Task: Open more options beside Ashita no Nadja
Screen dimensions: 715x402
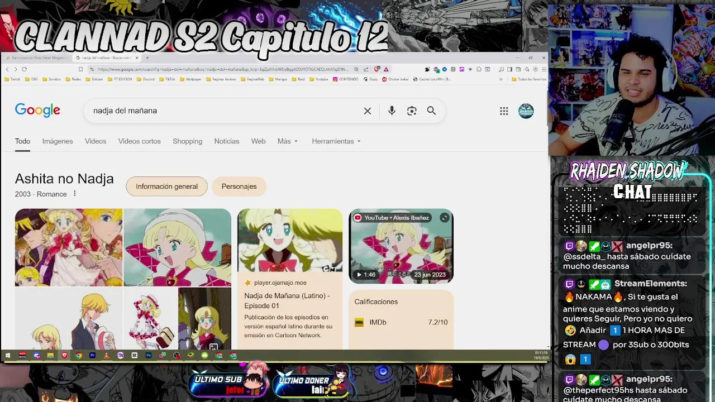Action: (x=74, y=194)
